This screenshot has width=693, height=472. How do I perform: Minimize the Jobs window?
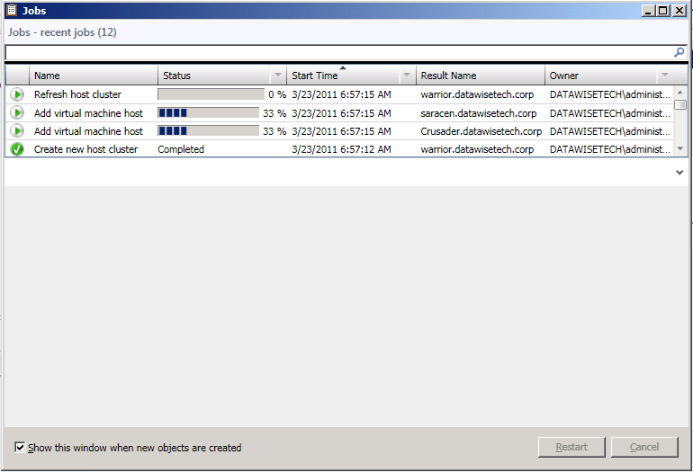click(648, 11)
